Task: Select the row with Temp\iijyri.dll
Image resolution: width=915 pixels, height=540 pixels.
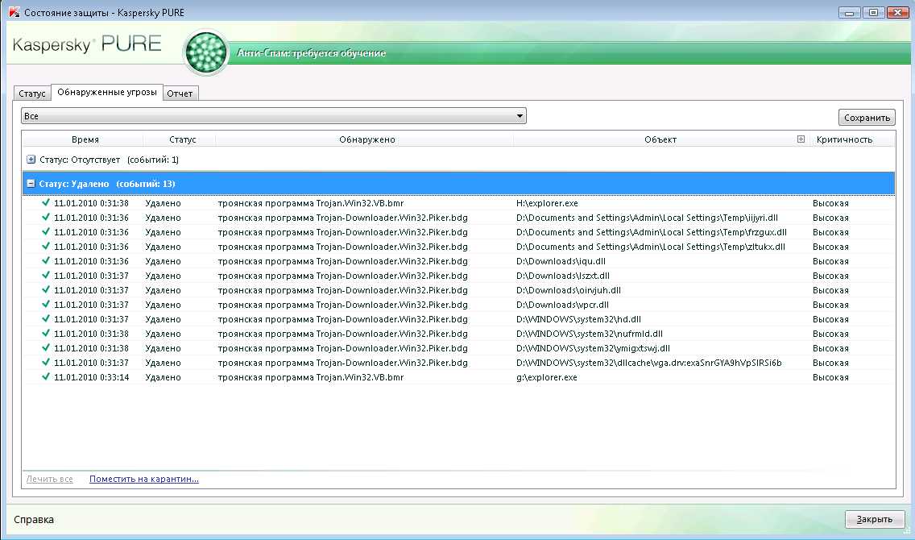Action: click(x=458, y=218)
